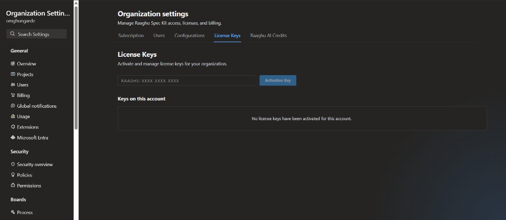Click the Overview grid icon in sidebar

tap(13, 64)
